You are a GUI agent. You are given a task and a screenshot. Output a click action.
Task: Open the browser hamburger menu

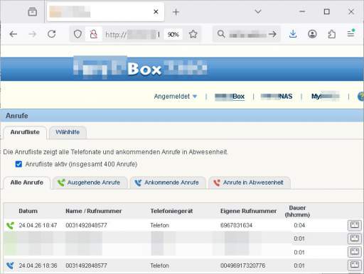click(x=351, y=33)
